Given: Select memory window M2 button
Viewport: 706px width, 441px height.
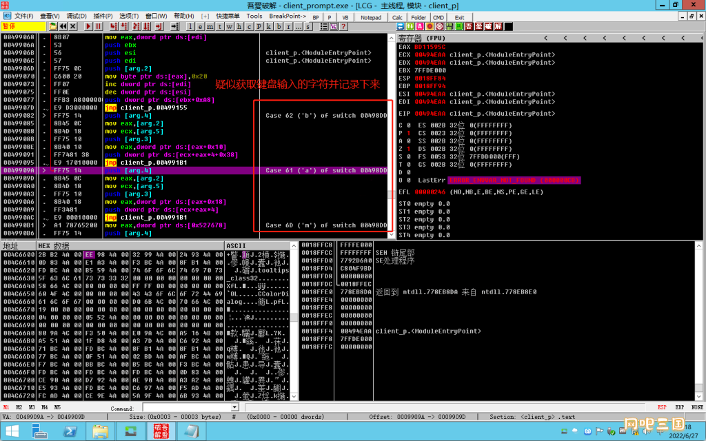Looking at the screenshot, I should coord(19,407).
